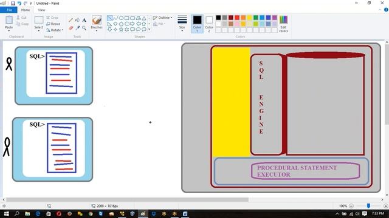Open Paint Help icon

pyautogui.click(x=386, y=10)
